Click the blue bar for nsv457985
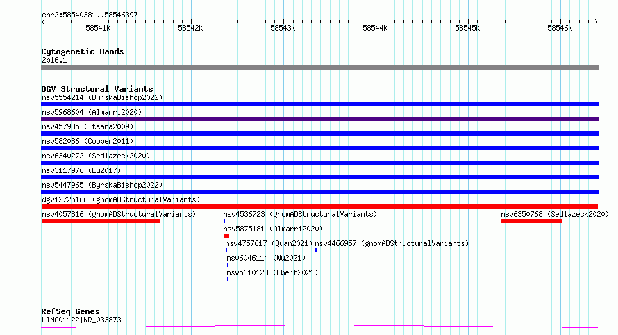The image size is (618, 335). point(319,133)
